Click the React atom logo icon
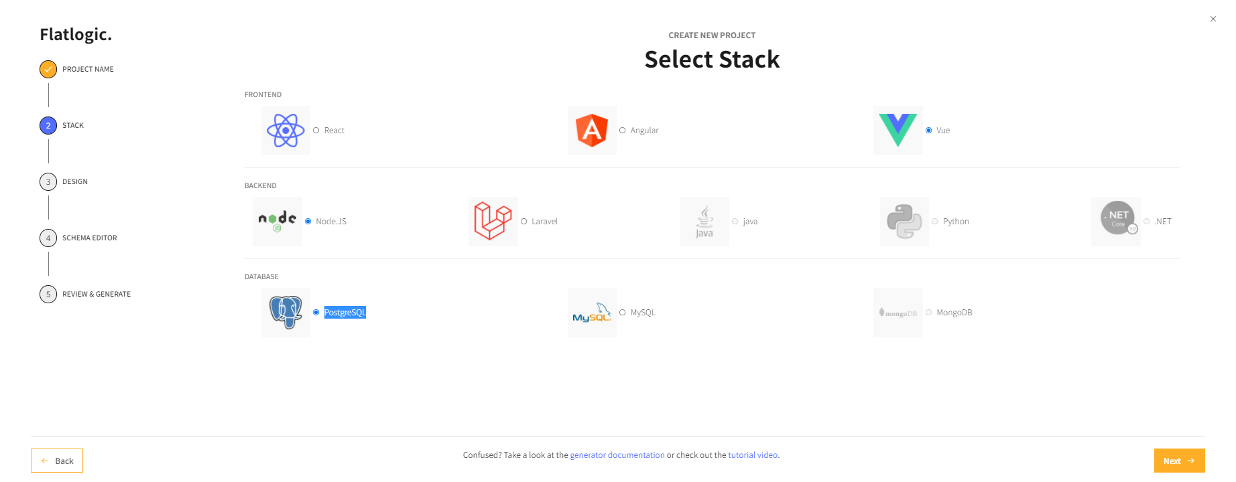The height and width of the screenshot is (482, 1236). pyautogui.click(x=286, y=131)
